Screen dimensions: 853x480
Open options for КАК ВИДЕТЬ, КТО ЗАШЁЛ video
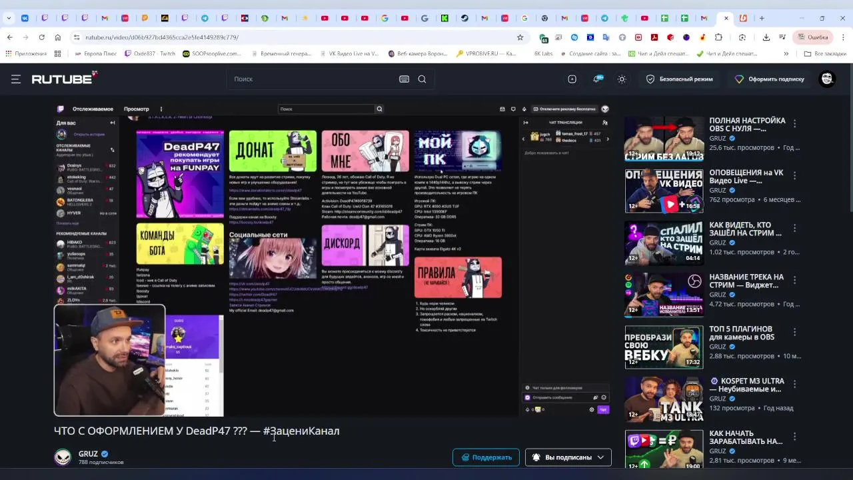(794, 227)
